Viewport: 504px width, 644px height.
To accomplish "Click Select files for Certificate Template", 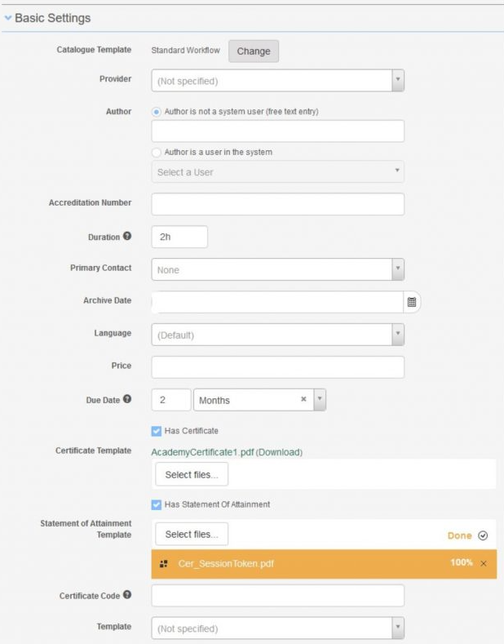I will click(192, 474).
